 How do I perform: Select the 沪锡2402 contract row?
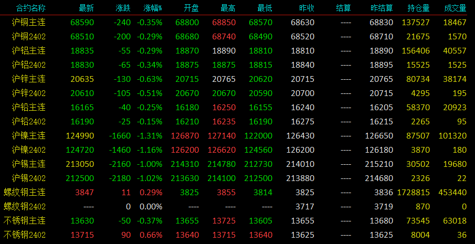(237, 178)
